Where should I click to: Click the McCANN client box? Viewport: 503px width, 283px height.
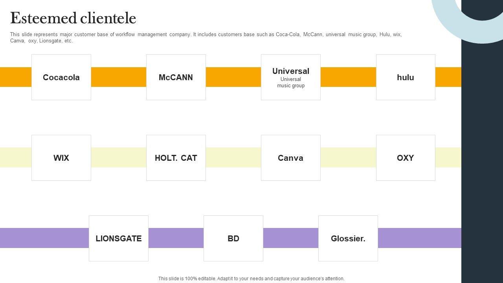pos(176,77)
